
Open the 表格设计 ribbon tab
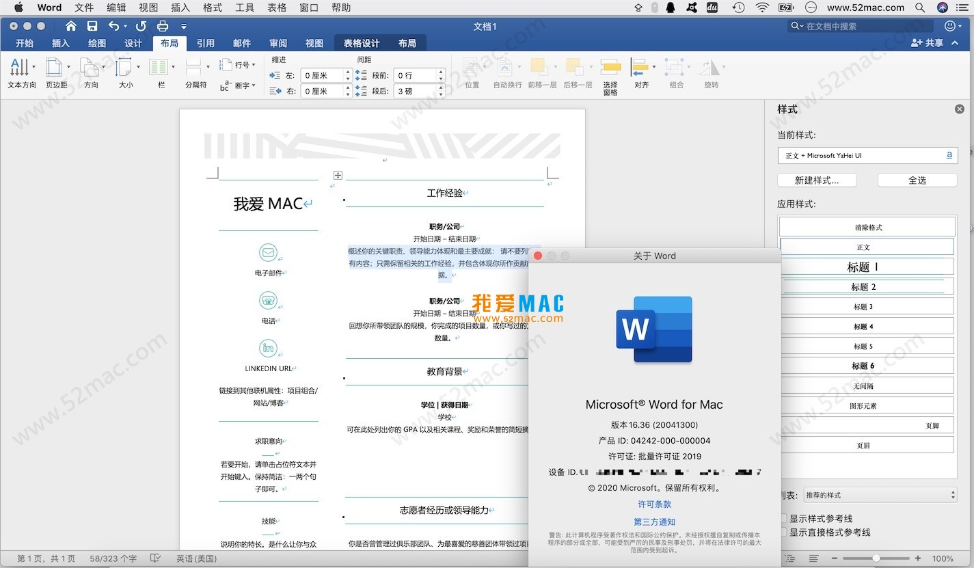click(x=362, y=43)
